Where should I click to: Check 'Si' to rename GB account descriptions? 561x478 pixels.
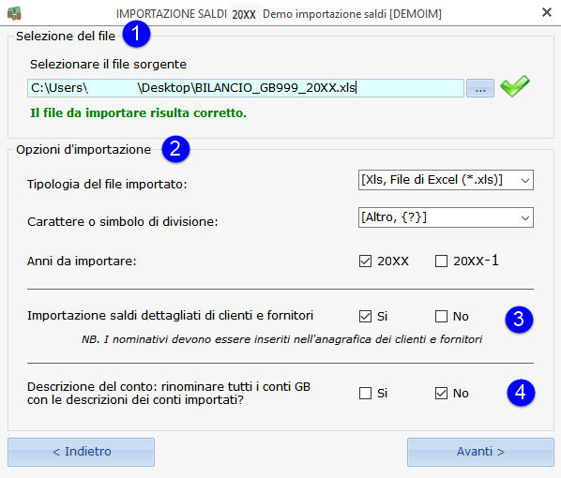click(x=365, y=394)
